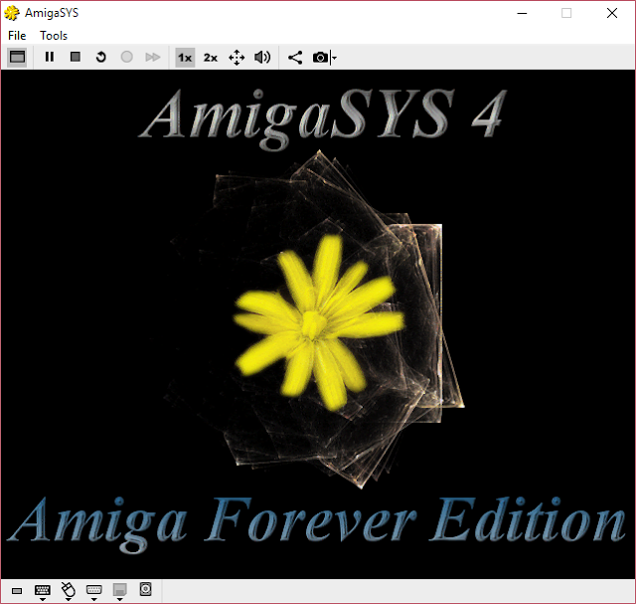The width and height of the screenshot is (636, 604).
Task: Click the fast-forward (warp) button
Action: (x=152, y=57)
